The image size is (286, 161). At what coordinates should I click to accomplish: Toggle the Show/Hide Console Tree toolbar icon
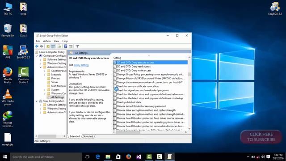53,47
